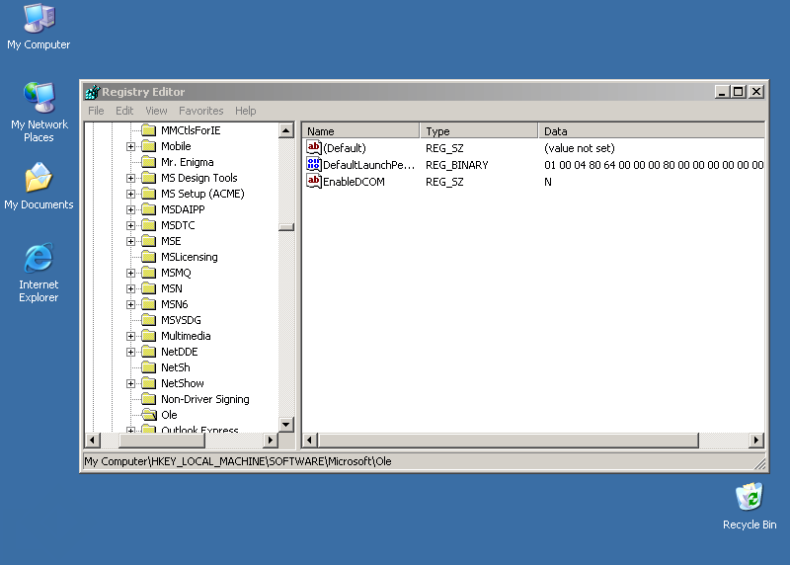Select the EnableDCOM string value icon
This screenshot has width=790, height=565.
(x=313, y=182)
